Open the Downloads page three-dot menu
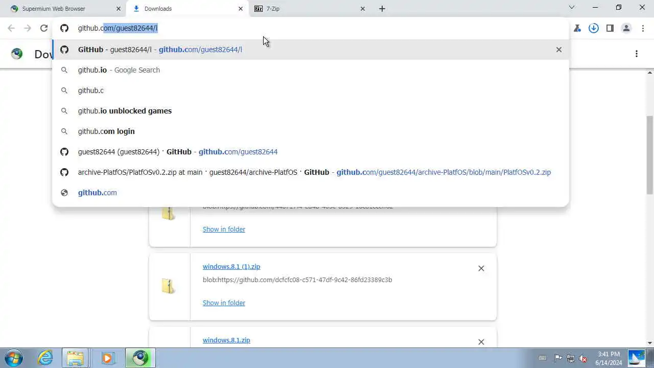This screenshot has width=654, height=368. (637, 54)
